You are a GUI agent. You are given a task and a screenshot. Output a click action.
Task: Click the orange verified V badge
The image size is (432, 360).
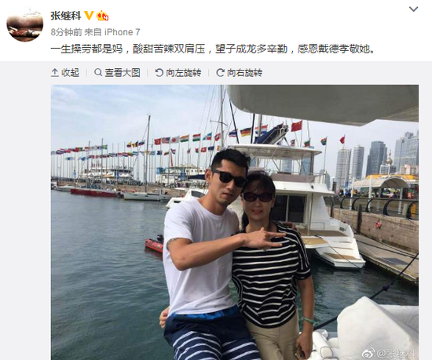pos(89,16)
